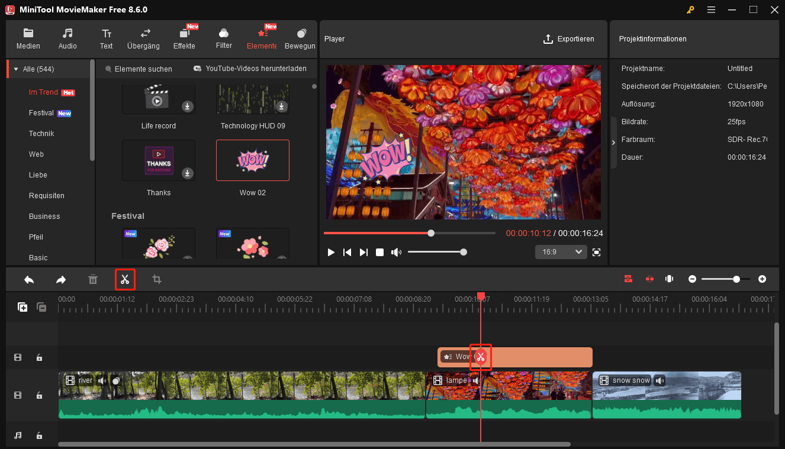This screenshot has width=785, height=449.
Task: Click the redo arrow icon
Action: 60,279
